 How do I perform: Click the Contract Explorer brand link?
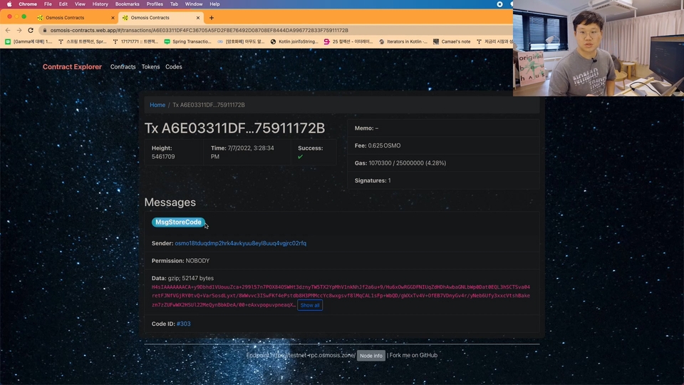click(72, 67)
